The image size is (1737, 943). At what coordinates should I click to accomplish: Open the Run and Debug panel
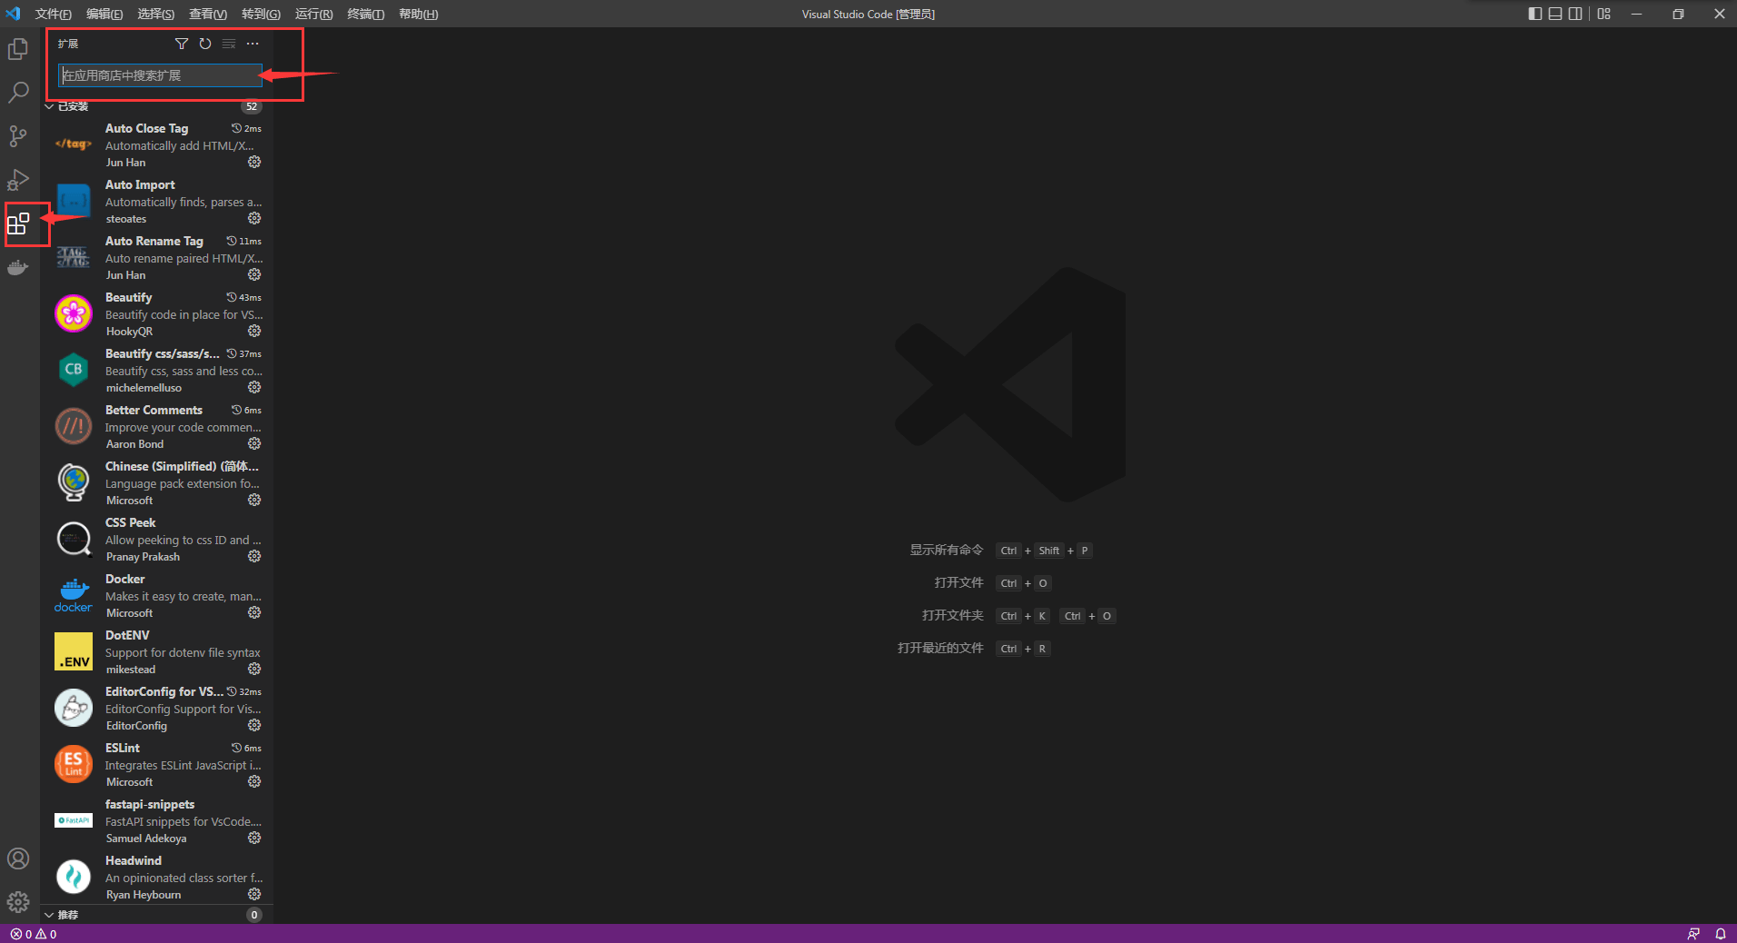pyautogui.click(x=19, y=180)
